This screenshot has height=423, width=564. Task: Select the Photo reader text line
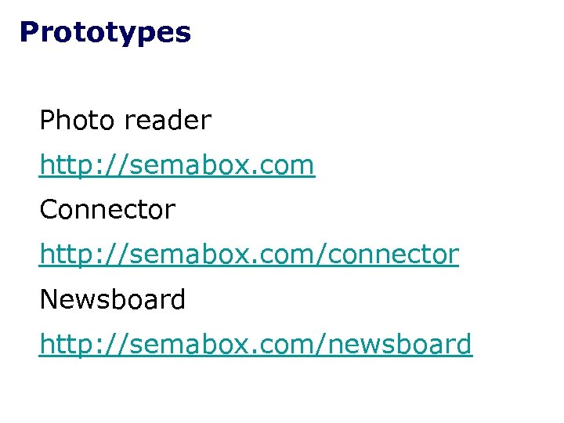(x=125, y=121)
